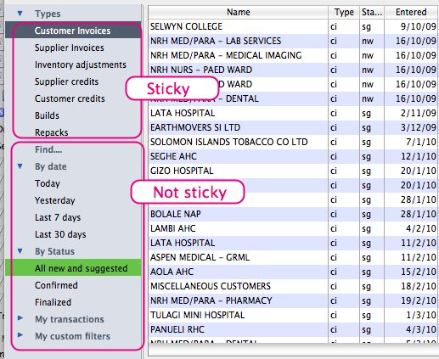Select TULAGI MINI HOSPITAL row
The height and width of the screenshot is (359, 439).
[x=294, y=315]
